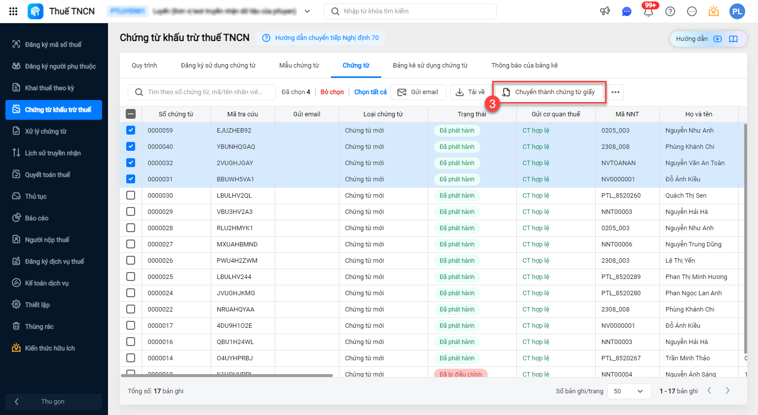The height and width of the screenshot is (415, 758).
Task: Uncheck the row 0000032 checkbox
Action: (131, 163)
